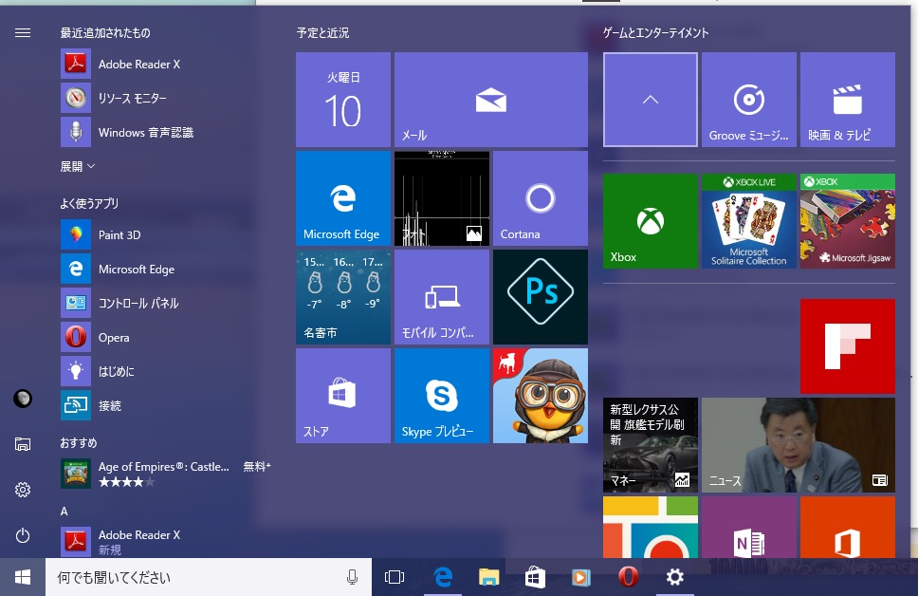This screenshot has height=596, width=918.
Task: Open the weather tile for 名寄市
Action: (x=343, y=297)
